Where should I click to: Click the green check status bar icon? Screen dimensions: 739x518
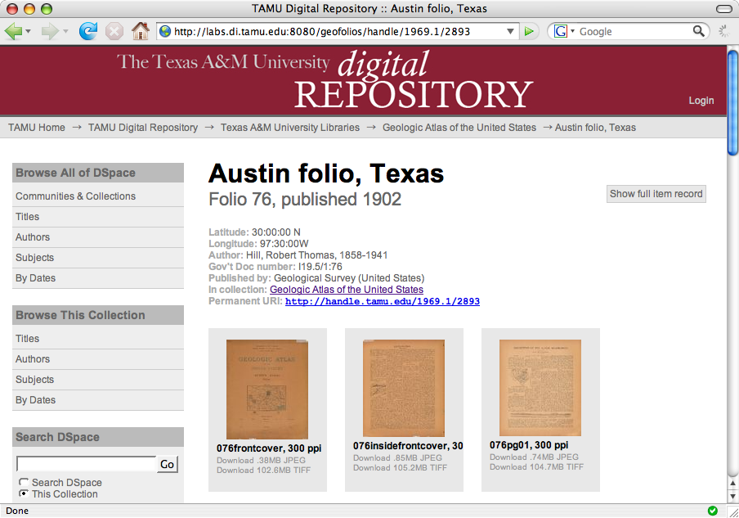point(713,511)
